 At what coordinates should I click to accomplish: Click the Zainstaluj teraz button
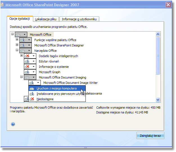[150, 136]
